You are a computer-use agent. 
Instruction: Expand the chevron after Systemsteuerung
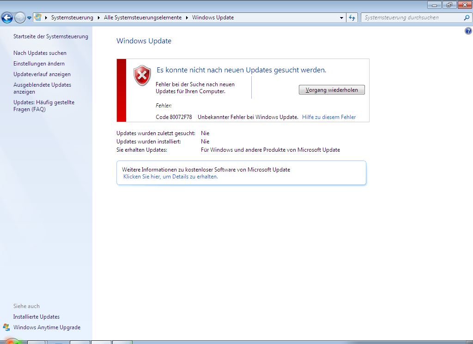[x=99, y=18]
